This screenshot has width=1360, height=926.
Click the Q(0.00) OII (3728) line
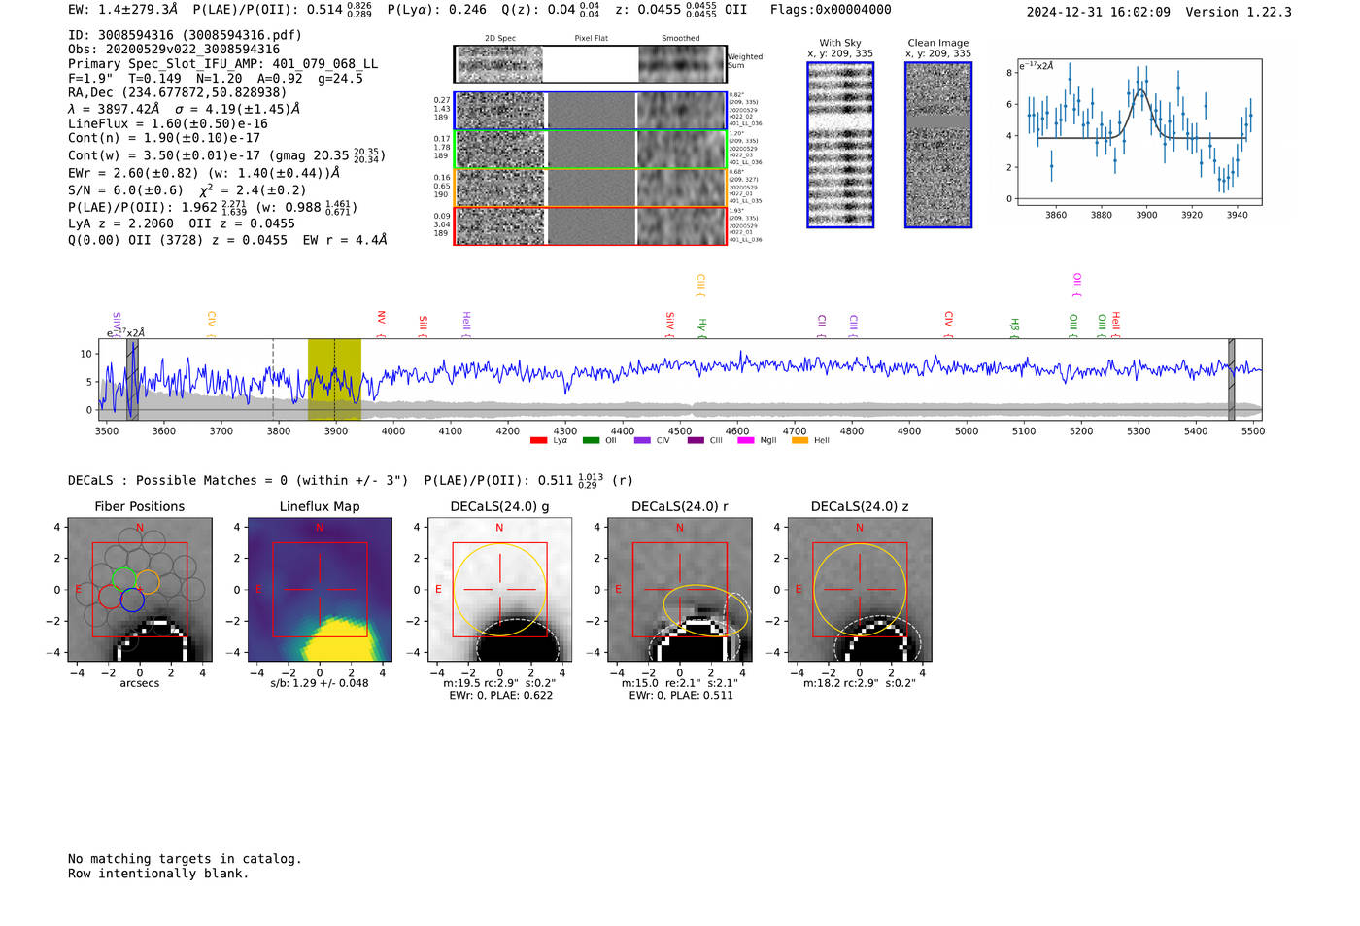(227, 239)
